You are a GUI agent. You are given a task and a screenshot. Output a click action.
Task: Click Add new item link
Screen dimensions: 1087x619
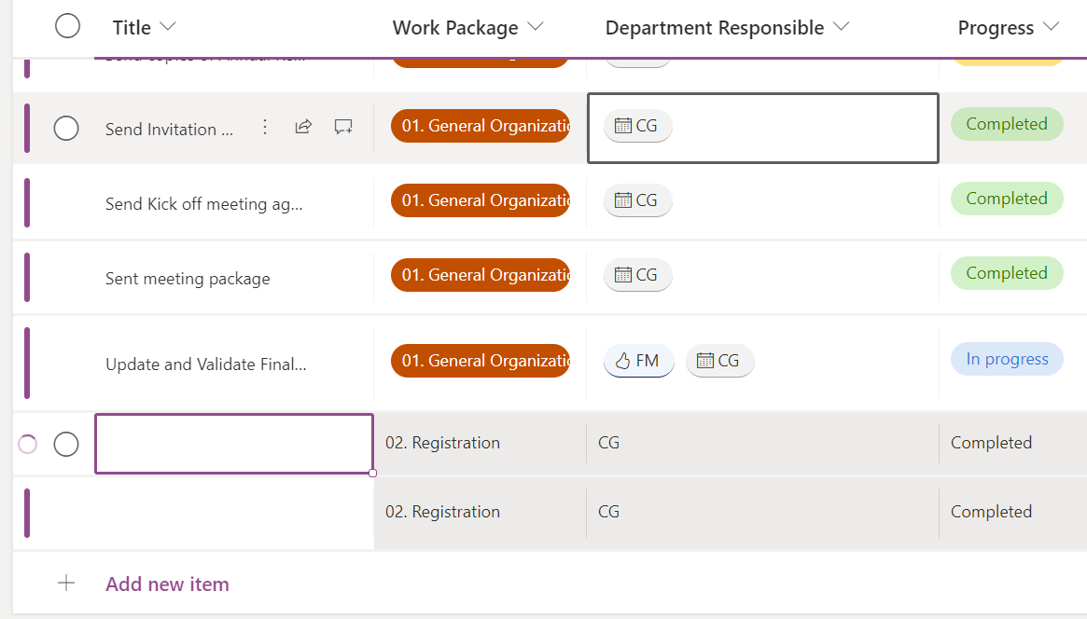pyautogui.click(x=167, y=585)
